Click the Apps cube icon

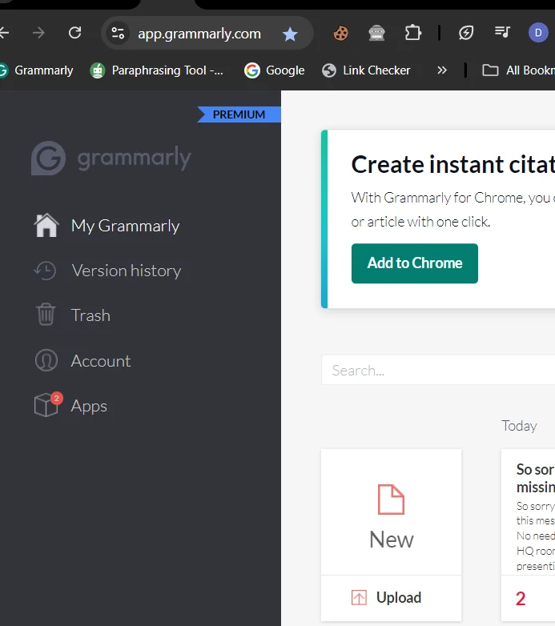tap(46, 404)
